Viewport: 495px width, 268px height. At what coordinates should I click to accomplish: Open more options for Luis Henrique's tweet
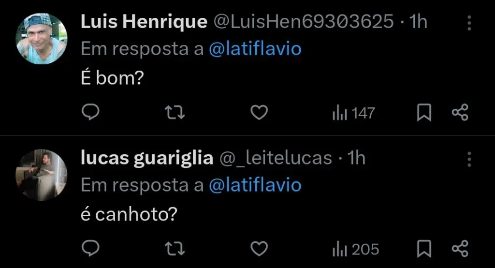tap(469, 22)
